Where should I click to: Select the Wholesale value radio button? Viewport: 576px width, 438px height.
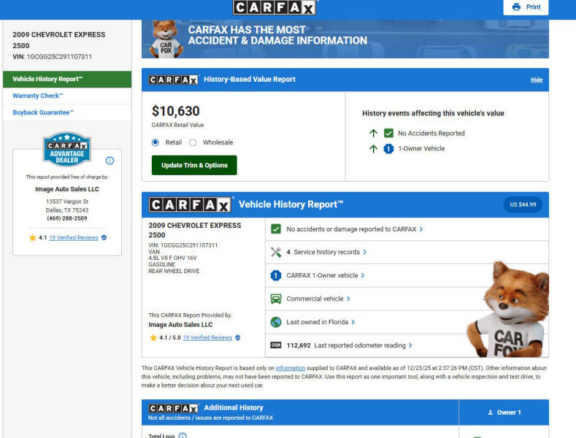(193, 143)
